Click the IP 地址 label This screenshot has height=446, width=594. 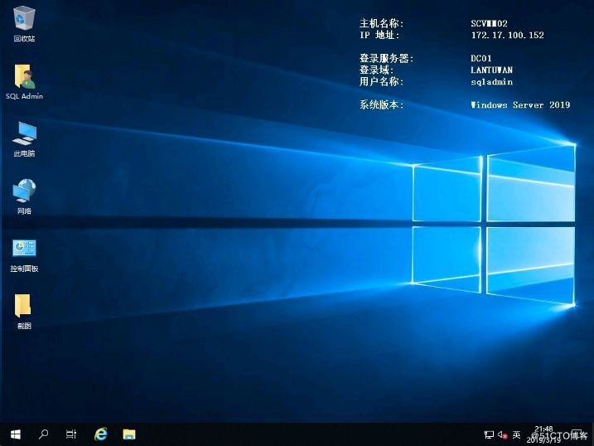(x=379, y=36)
